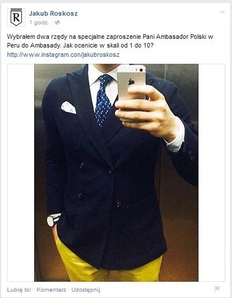Click the wristwatch in the photo

coord(53,220)
